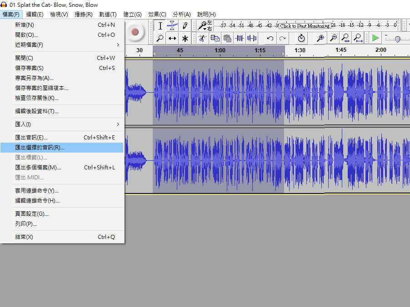Click the Undo arrow icon
This screenshot has height=307, width=410.
[x=270, y=39]
